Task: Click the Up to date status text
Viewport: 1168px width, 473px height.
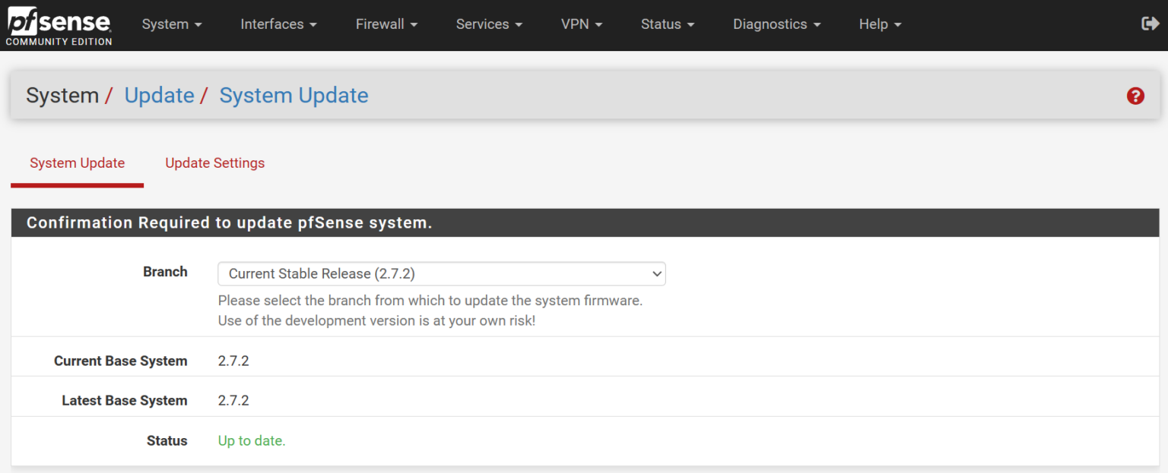Action: [251, 440]
